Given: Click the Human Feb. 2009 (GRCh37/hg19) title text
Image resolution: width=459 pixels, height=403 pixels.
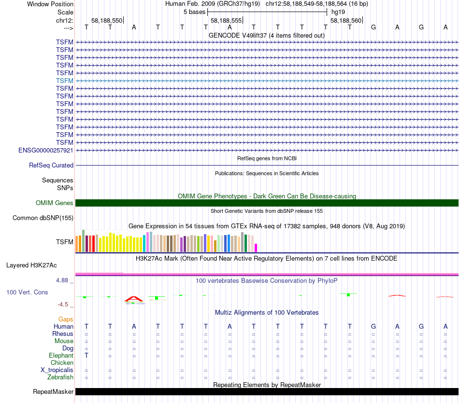Looking at the screenshot, I should tap(213, 4).
